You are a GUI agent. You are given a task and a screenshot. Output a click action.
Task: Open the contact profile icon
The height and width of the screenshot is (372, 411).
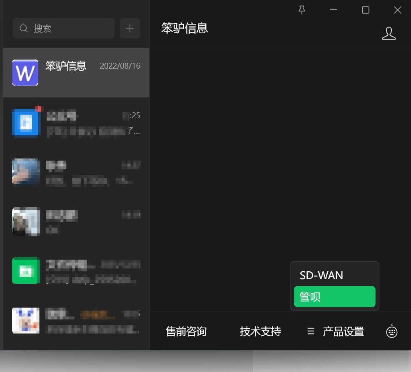click(x=389, y=33)
